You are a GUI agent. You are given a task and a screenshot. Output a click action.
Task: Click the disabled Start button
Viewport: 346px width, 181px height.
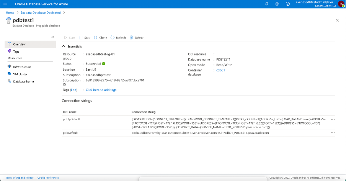70,38
